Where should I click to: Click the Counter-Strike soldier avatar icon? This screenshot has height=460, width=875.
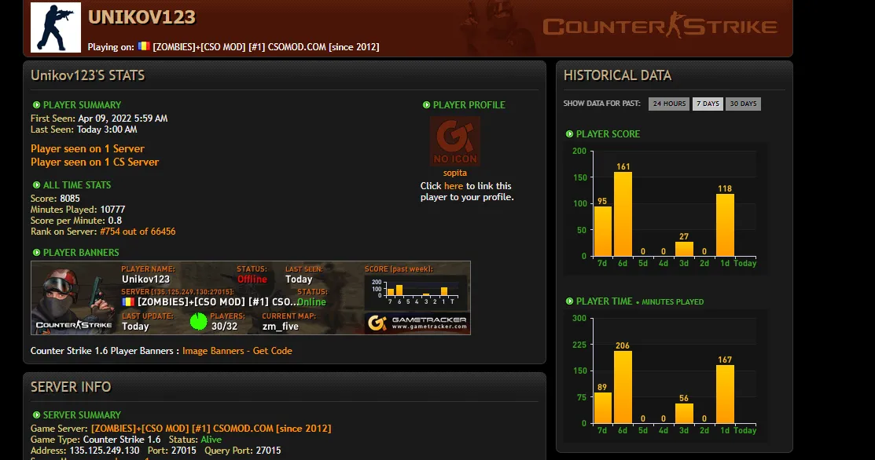[x=56, y=27]
